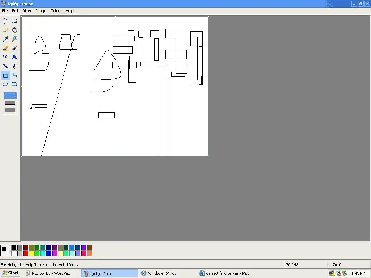Select the Brush tool
The width and height of the screenshot is (371, 278).
point(14,48)
